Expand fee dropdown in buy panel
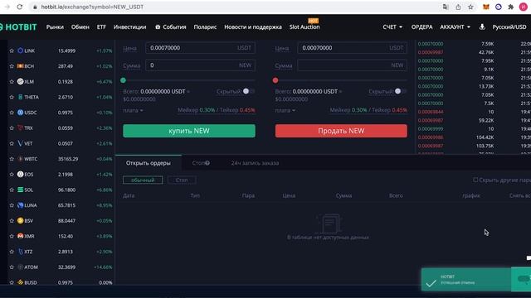The height and width of the screenshot is (298, 531). pyautogui.click(x=133, y=110)
